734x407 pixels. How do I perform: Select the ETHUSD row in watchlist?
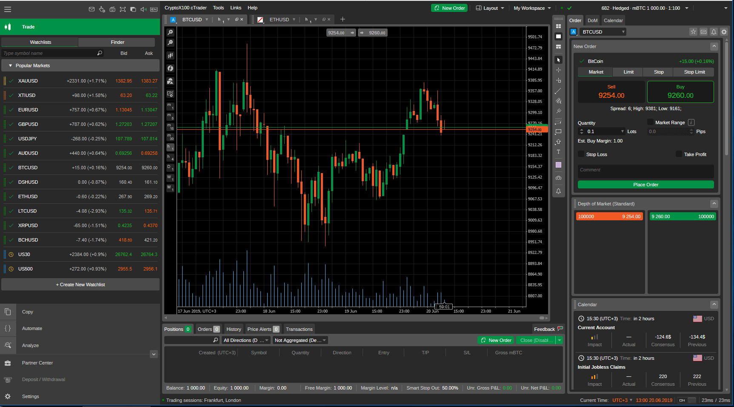point(80,196)
